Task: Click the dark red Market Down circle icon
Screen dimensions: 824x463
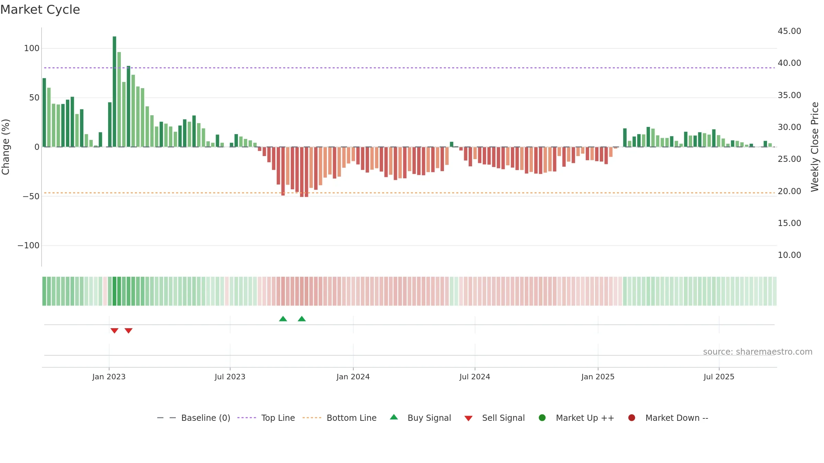Action: tap(632, 418)
